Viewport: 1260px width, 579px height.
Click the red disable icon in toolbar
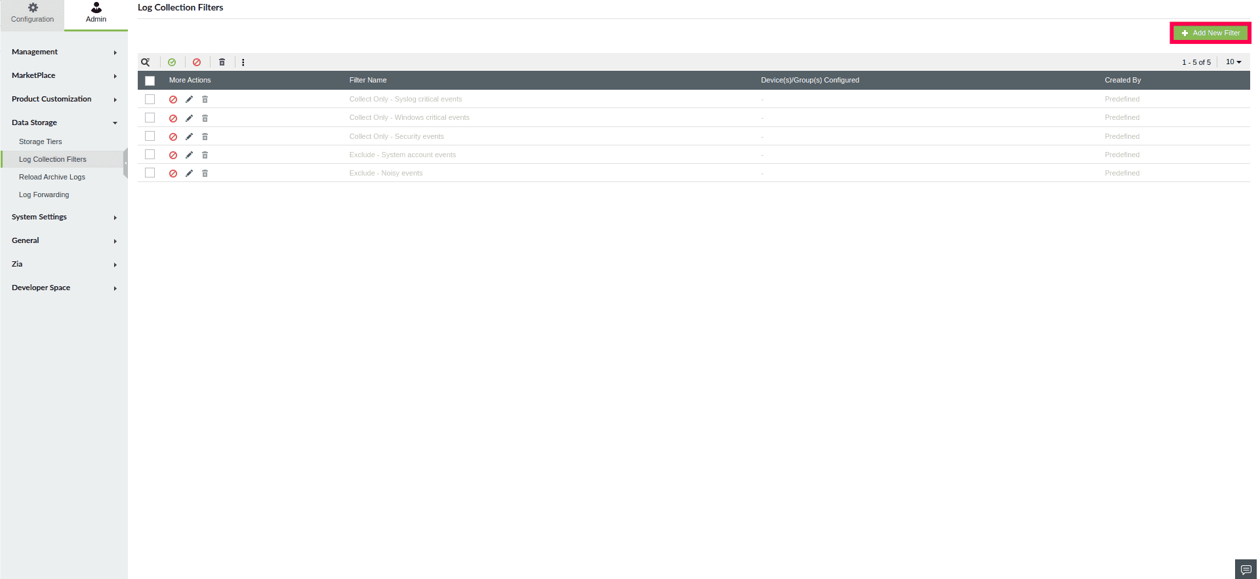[x=197, y=62]
